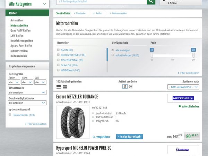Open Quad / ATV Reifen category
The image size is (208, 156).
pos(20,31)
